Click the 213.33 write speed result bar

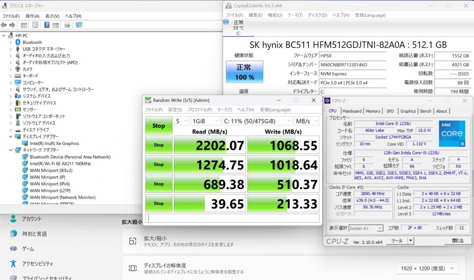283,203
